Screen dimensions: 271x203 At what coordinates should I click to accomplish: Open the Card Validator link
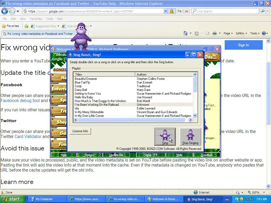[x=28, y=137]
